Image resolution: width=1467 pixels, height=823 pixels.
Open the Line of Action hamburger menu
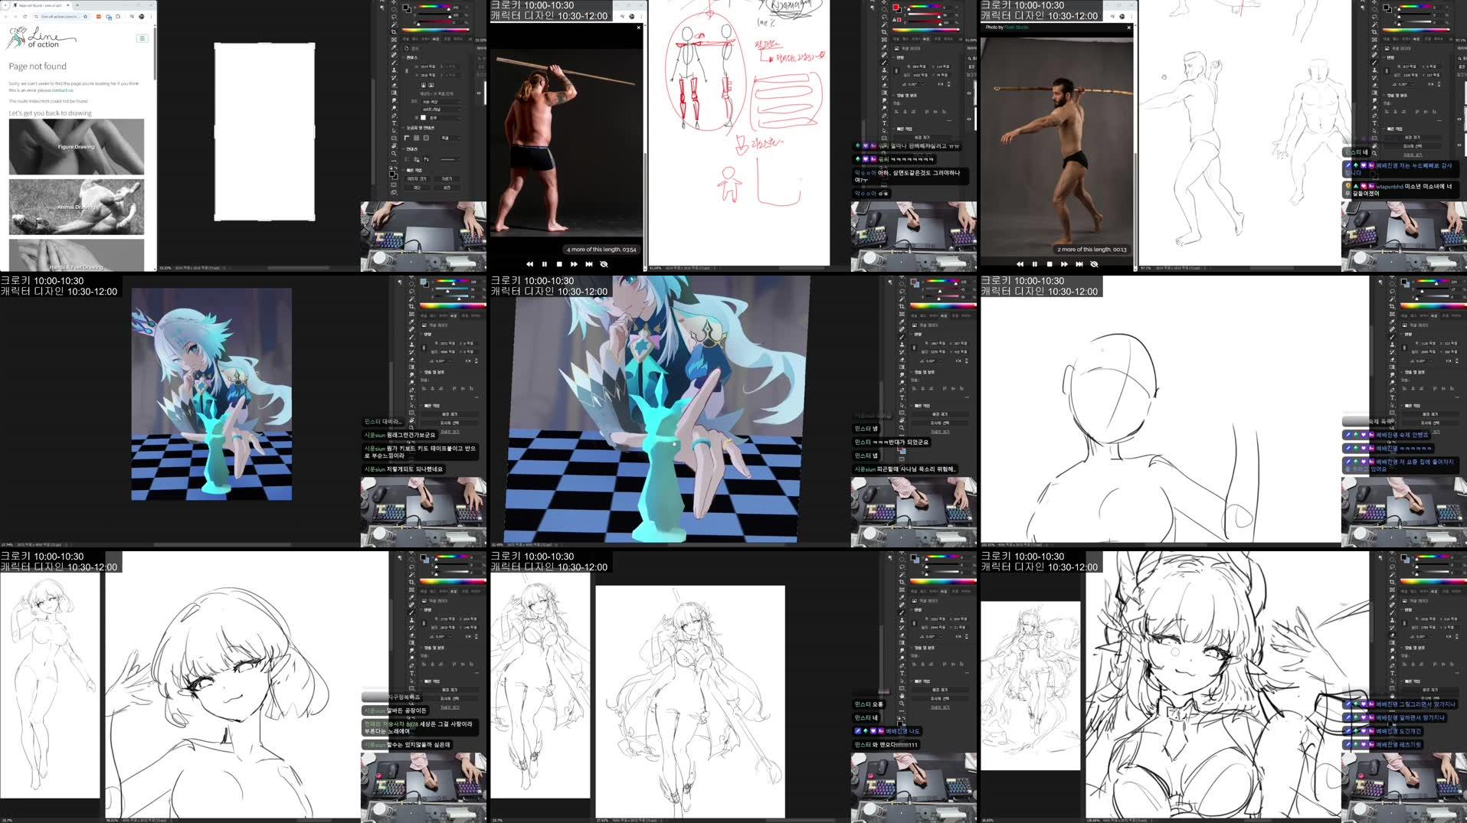pos(142,38)
